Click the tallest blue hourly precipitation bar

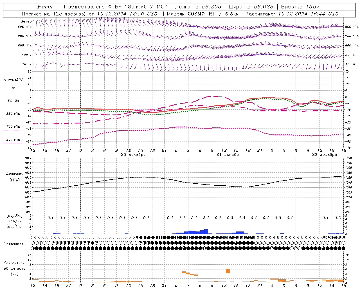pos(206,231)
